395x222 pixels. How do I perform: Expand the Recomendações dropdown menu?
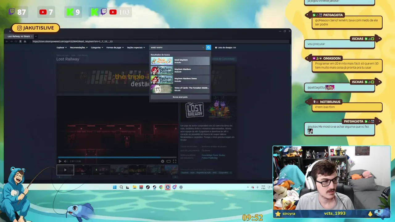point(79,47)
